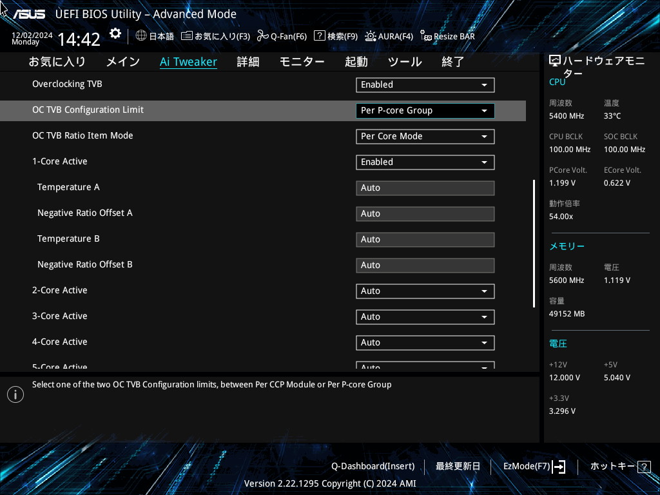Open the ツール tab
Image resolution: width=660 pixels, height=495 pixels.
click(405, 62)
